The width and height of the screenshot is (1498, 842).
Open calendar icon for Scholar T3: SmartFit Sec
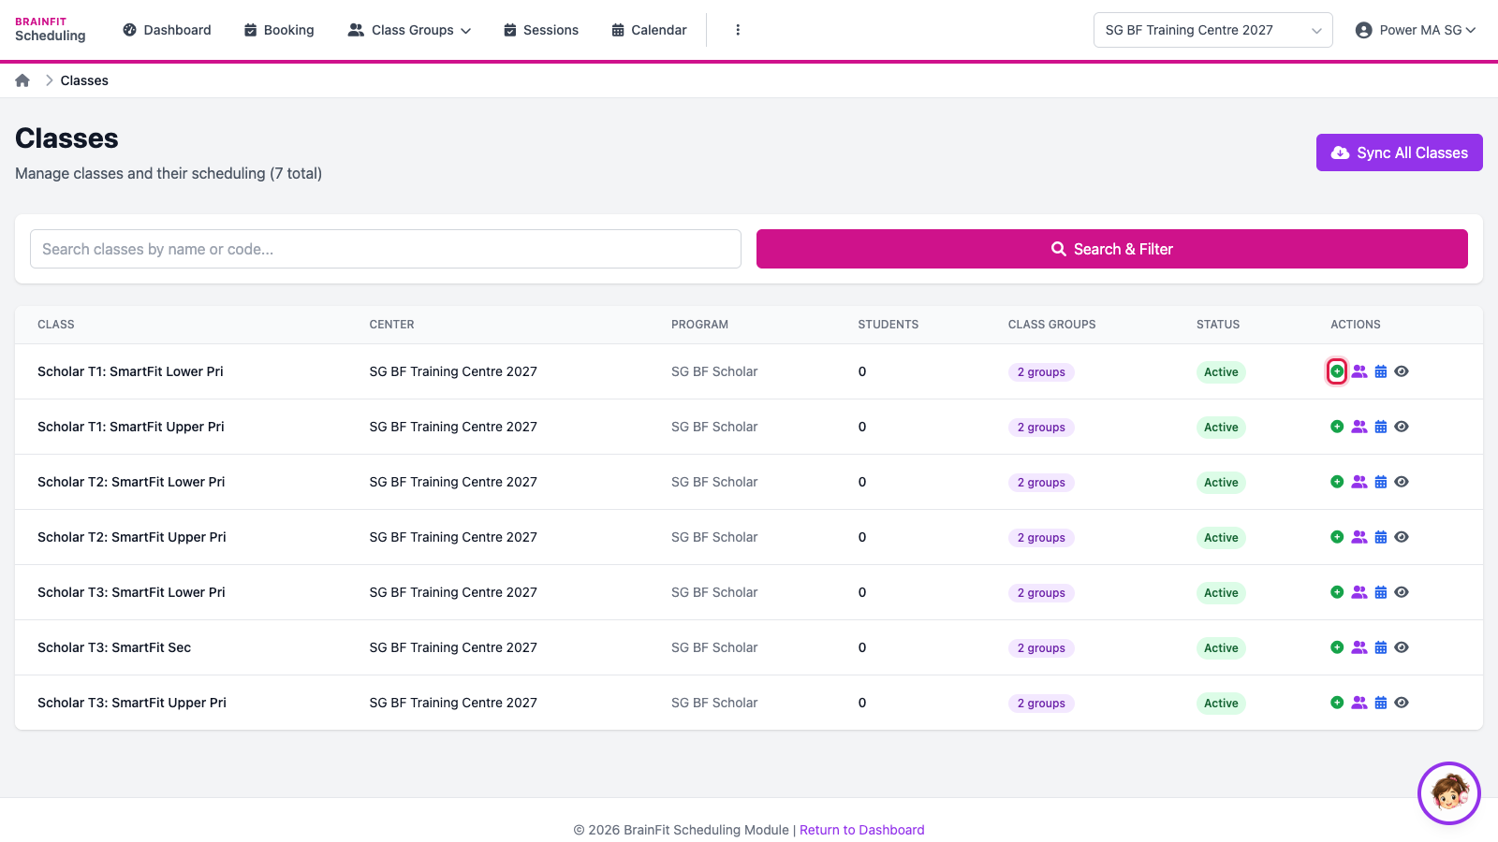pyautogui.click(x=1381, y=647)
